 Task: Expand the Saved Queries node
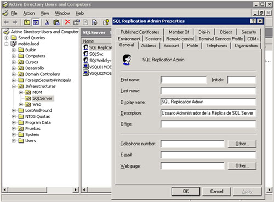point(7,38)
